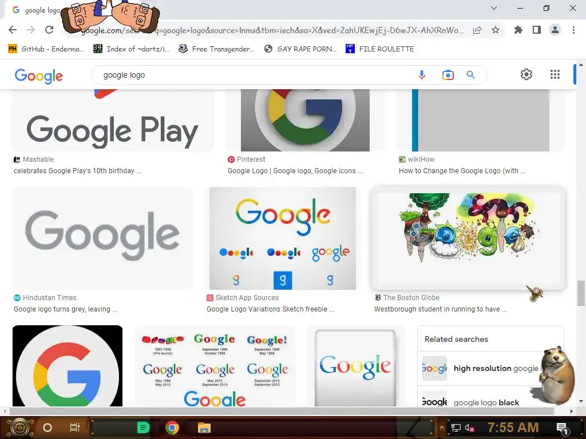Open muted volume tray icon

tap(469, 428)
